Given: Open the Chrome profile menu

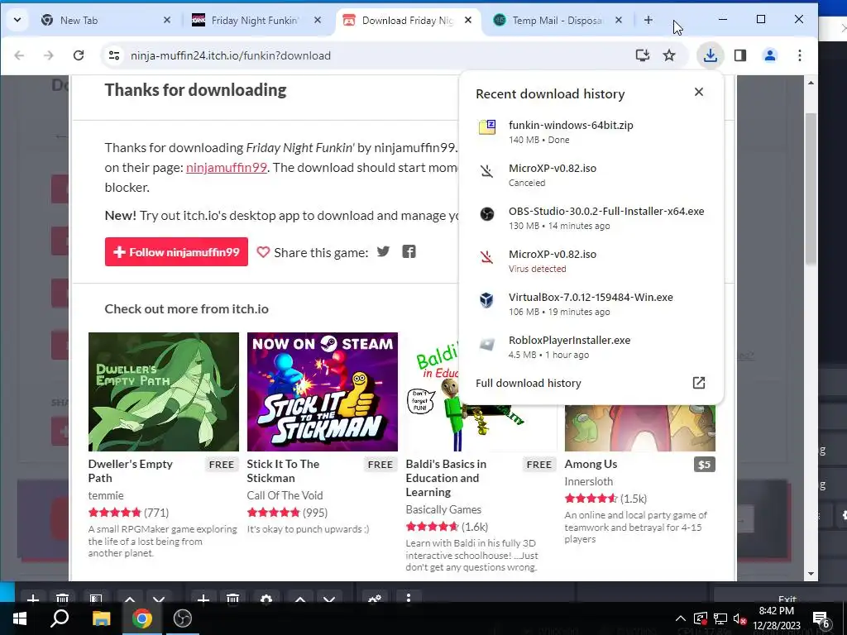Looking at the screenshot, I should [x=770, y=55].
